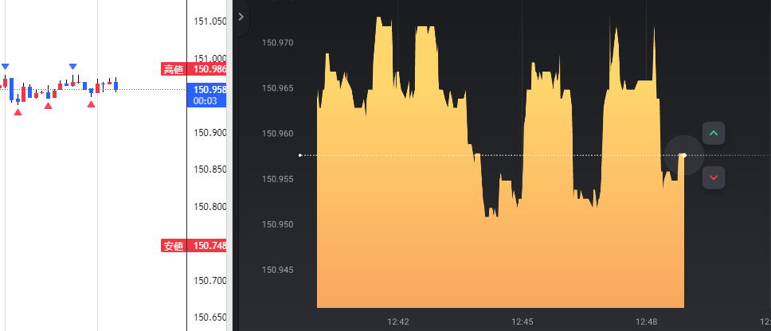Click the latest blue candle on the candlestick chart

(115, 85)
